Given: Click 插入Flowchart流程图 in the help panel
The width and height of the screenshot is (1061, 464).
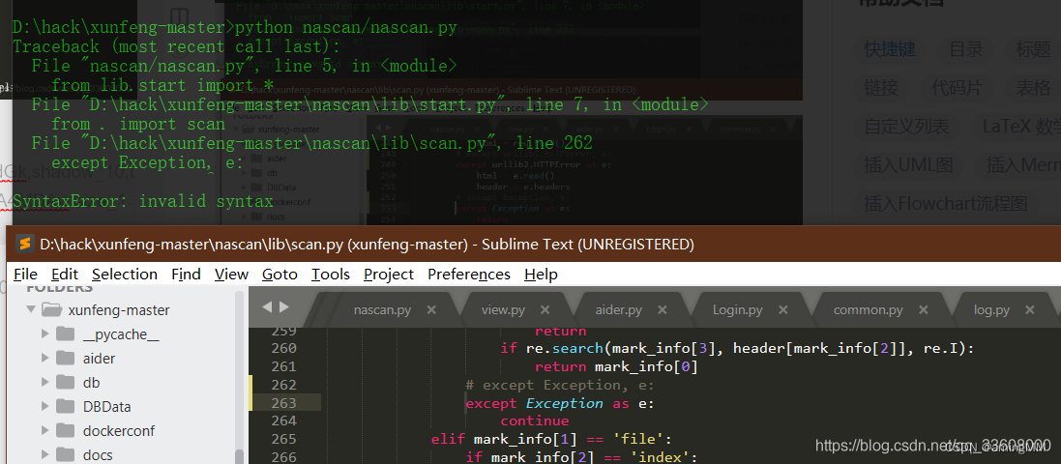Looking at the screenshot, I should tap(945, 204).
